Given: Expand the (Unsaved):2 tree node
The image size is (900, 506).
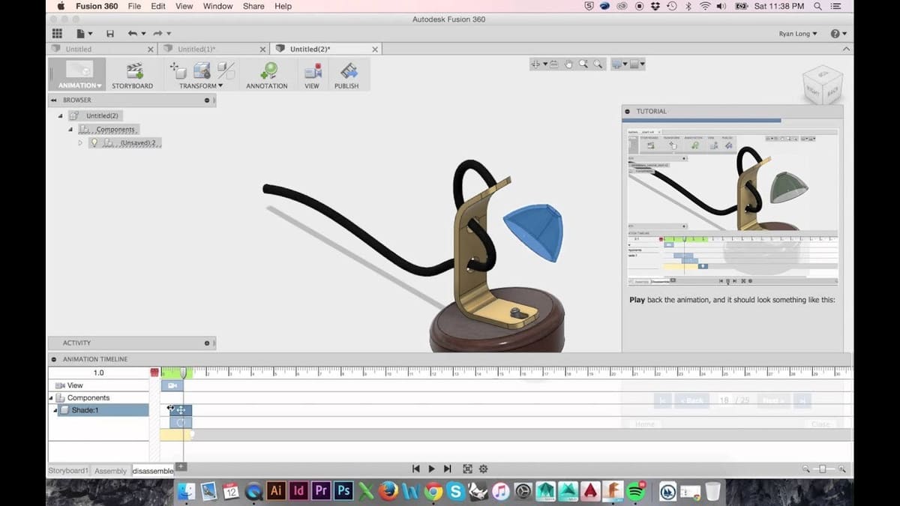Looking at the screenshot, I should 80,142.
